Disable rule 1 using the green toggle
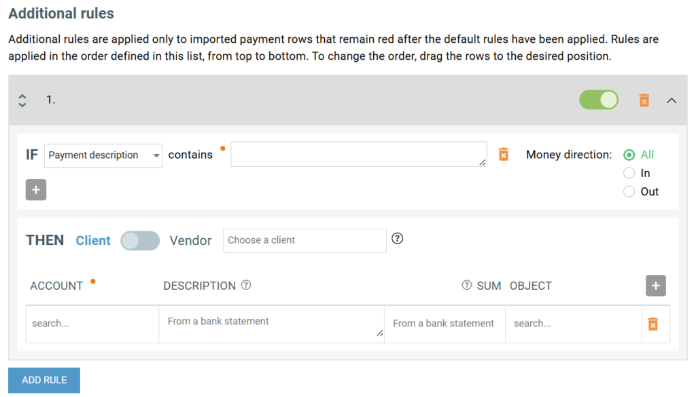The height and width of the screenshot is (397, 696). [x=598, y=100]
